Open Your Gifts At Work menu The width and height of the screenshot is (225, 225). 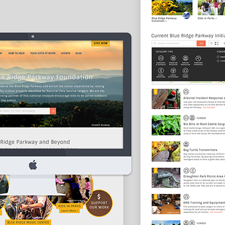click(43, 53)
